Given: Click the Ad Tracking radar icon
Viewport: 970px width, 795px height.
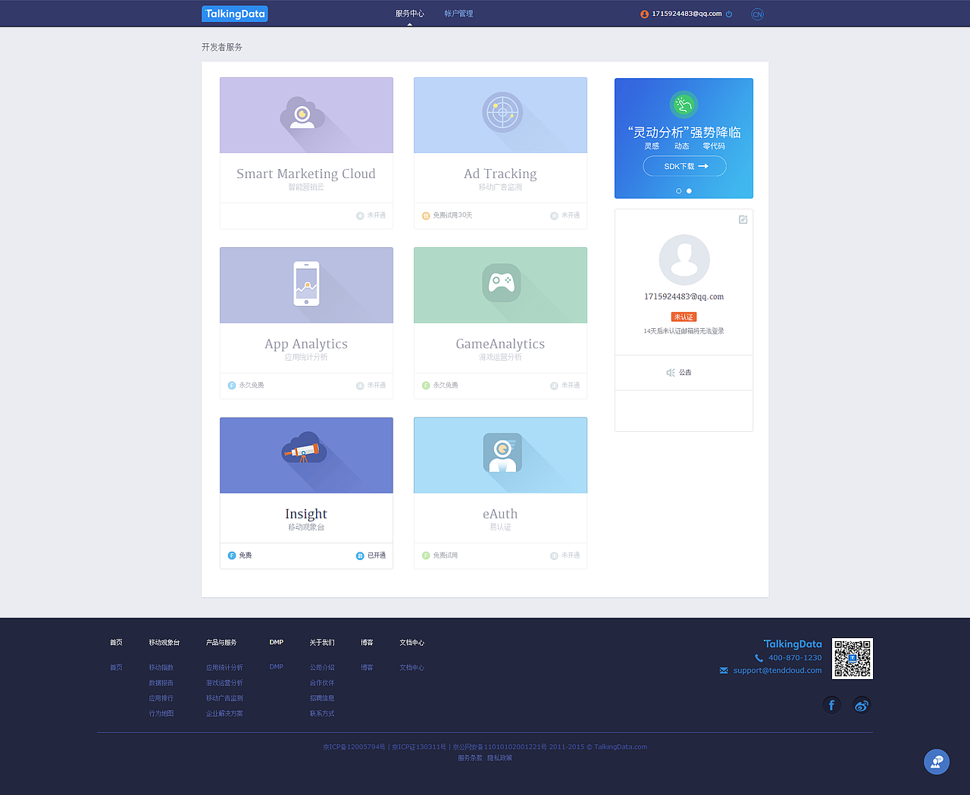Looking at the screenshot, I should 502,112.
